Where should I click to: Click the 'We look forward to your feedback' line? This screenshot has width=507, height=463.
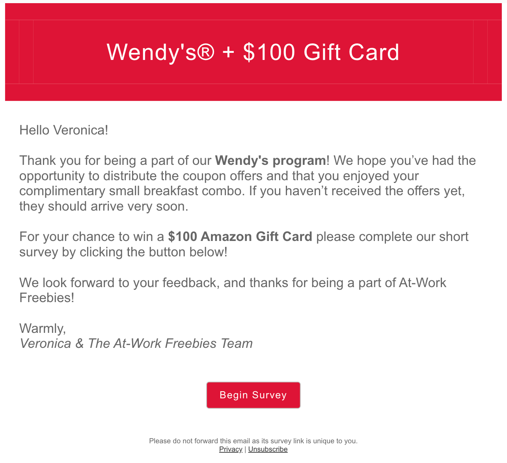233,283
